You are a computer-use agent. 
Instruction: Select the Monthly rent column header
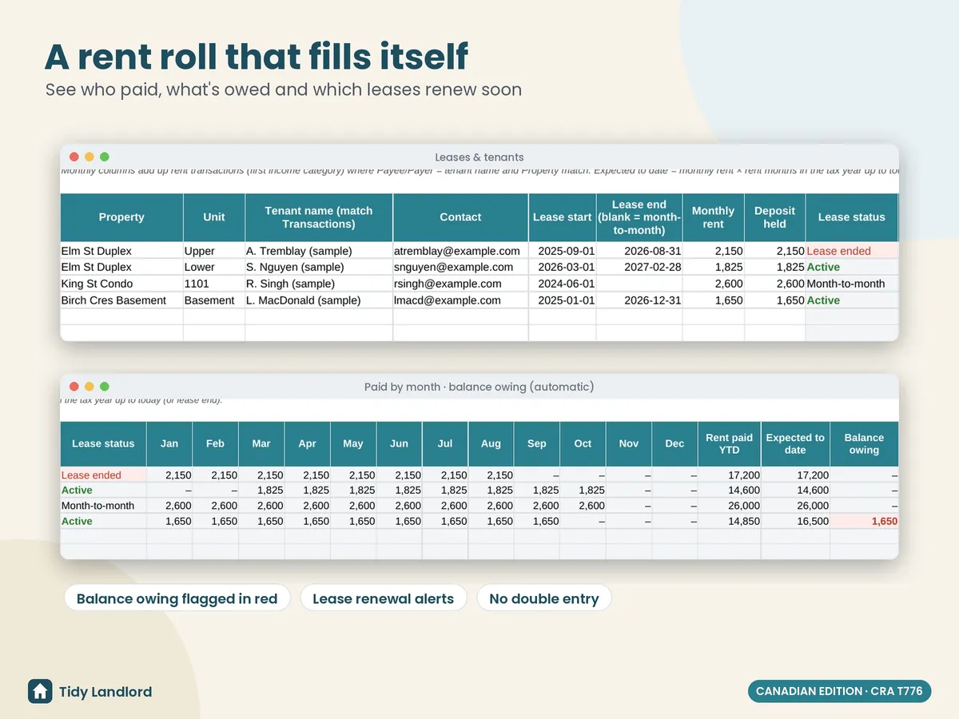click(714, 217)
